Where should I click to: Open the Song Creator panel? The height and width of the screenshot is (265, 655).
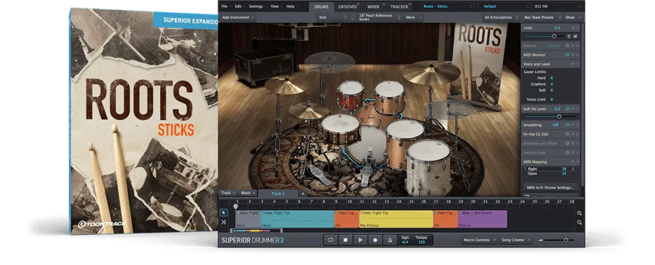coord(515,240)
